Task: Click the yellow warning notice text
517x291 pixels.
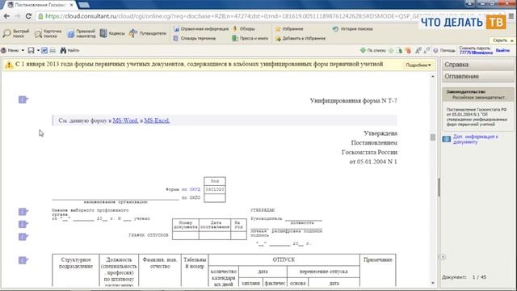Action: (x=200, y=64)
